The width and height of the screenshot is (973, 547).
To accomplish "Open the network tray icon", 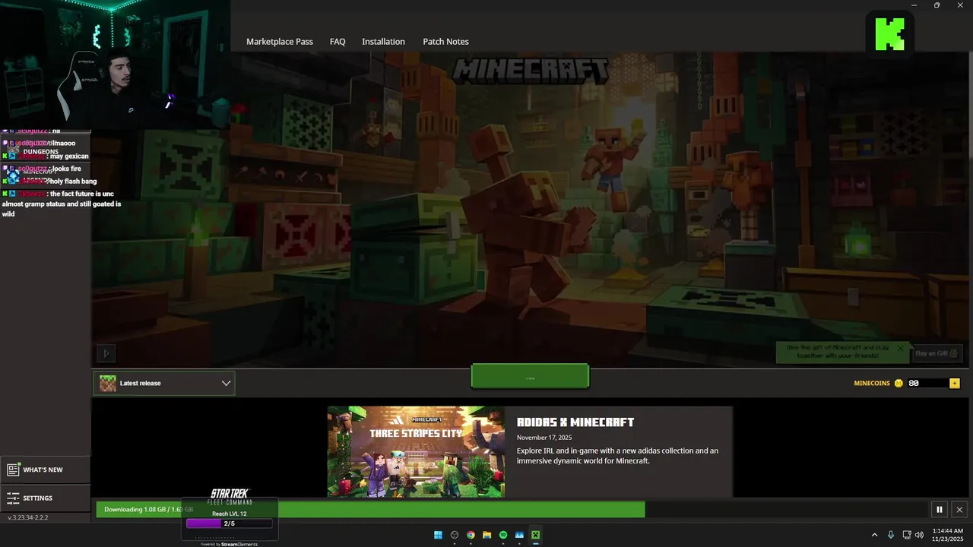I will click(x=908, y=535).
